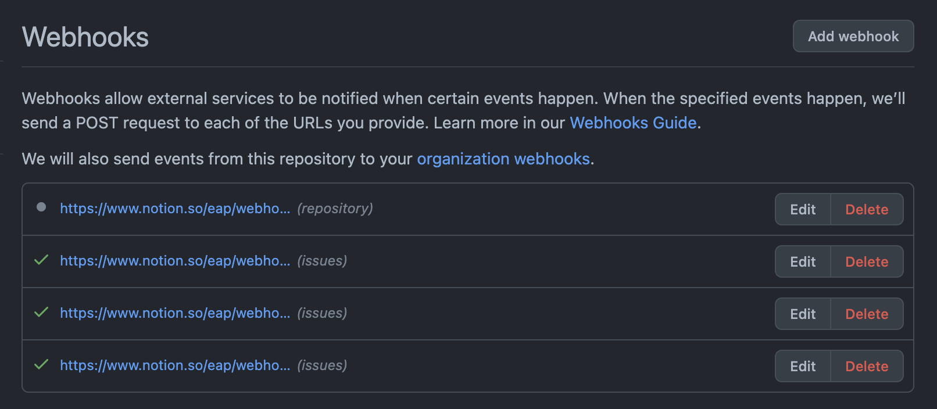Image resolution: width=937 pixels, height=409 pixels.
Task: Click the gray pending status dot
Action: point(41,207)
